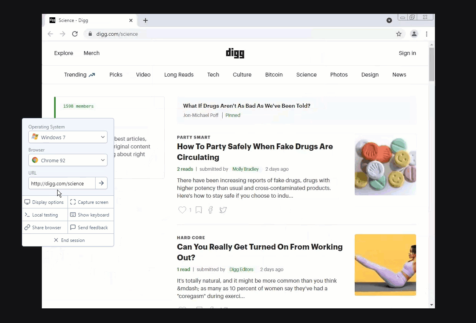Click Share browser
Viewport: 476px width, 323px height.
click(x=45, y=228)
